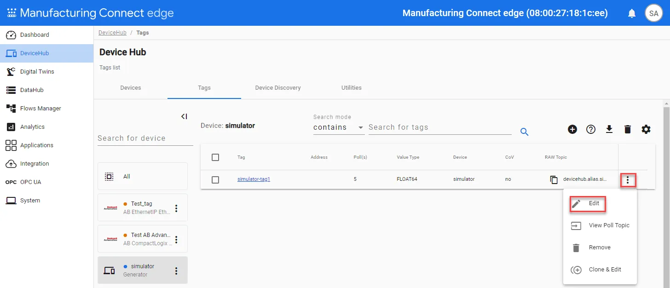Viewport: 670px width, 288px height.
Task: Copy the RAW topic of simulator-tag1
Action: tap(554, 179)
